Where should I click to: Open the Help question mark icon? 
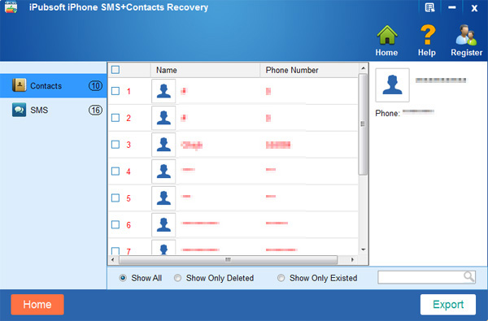click(x=428, y=35)
